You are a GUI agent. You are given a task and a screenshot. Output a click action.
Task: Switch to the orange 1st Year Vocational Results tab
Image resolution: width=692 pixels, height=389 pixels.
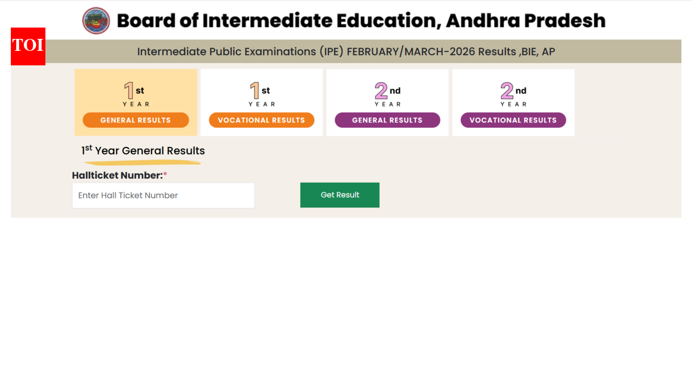(x=262, y=120)
